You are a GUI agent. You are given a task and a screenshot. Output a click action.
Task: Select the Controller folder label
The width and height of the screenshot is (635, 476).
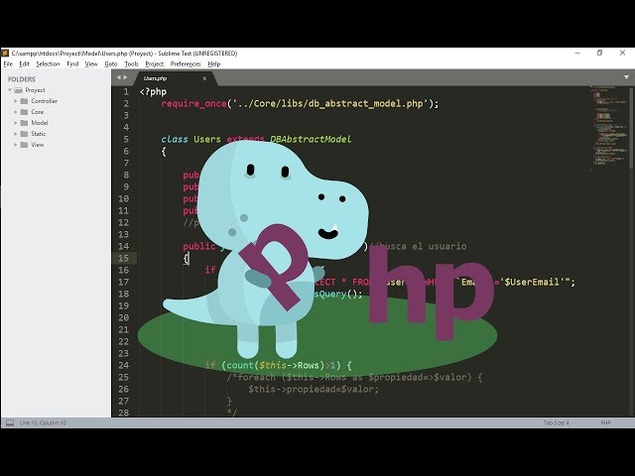[44, 101]
